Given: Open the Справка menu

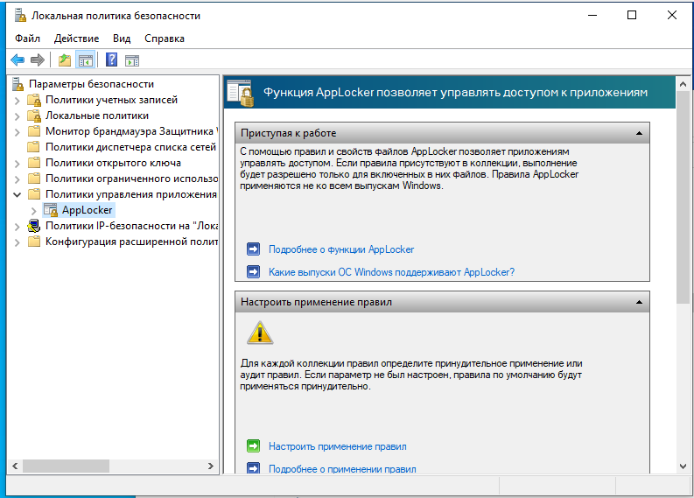Looking at the screenshot, I should pyautogui.click(x=165, y=39).
